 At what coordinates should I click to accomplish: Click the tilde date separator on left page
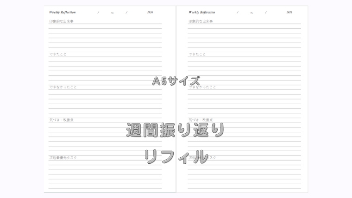[113, 13]
